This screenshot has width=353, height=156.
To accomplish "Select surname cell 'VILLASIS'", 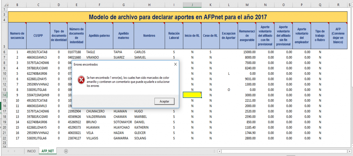I will click(99, 138).
